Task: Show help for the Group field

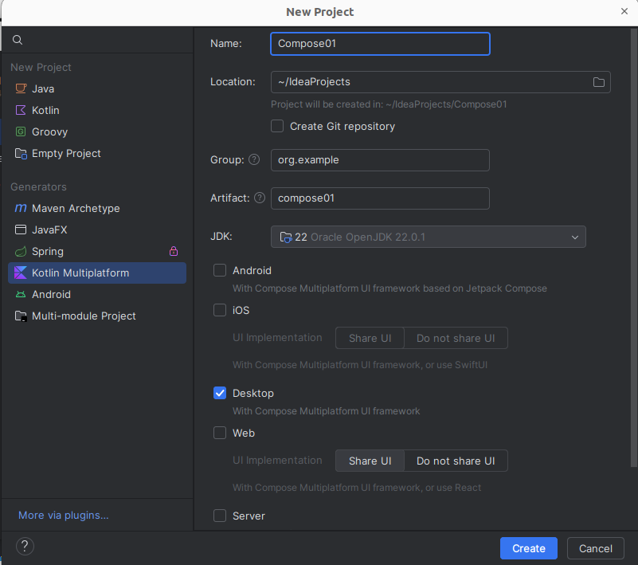Action: [x=254, y=159]
